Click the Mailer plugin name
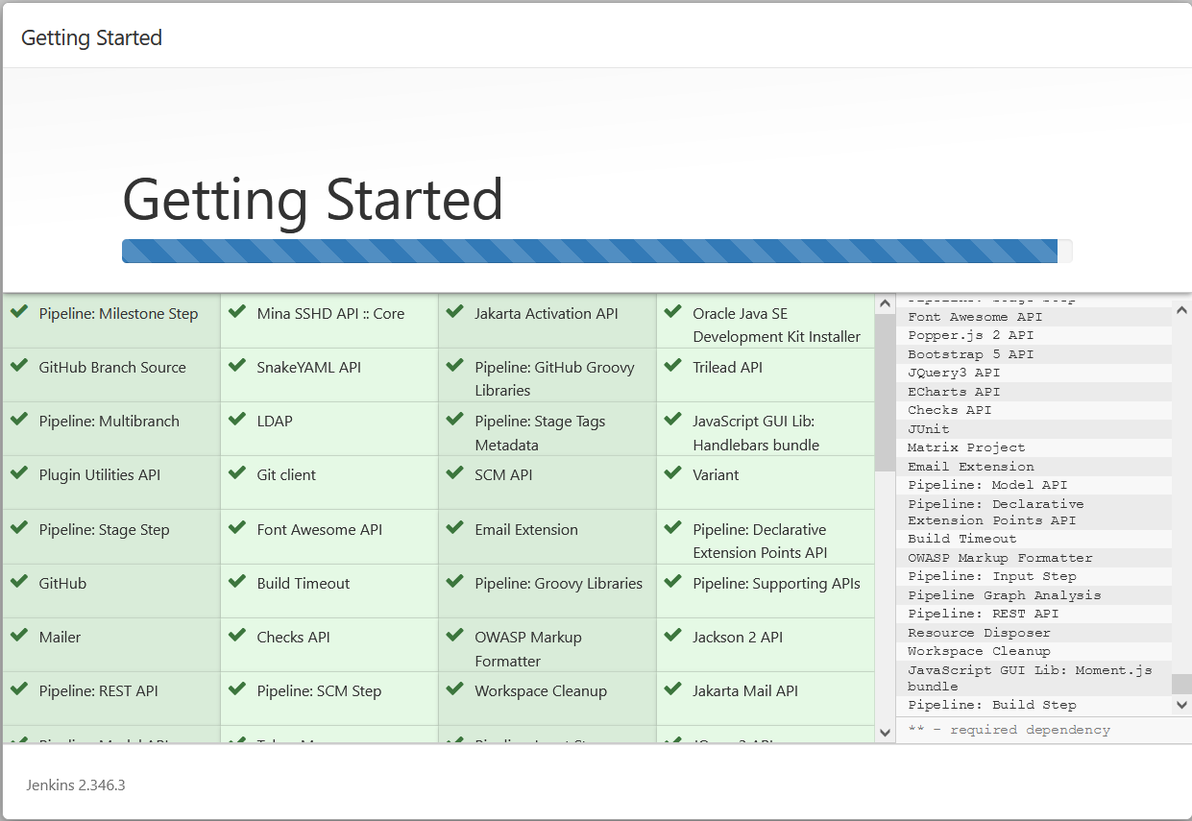Viewport: 1192px width, 821px height. 60,637
